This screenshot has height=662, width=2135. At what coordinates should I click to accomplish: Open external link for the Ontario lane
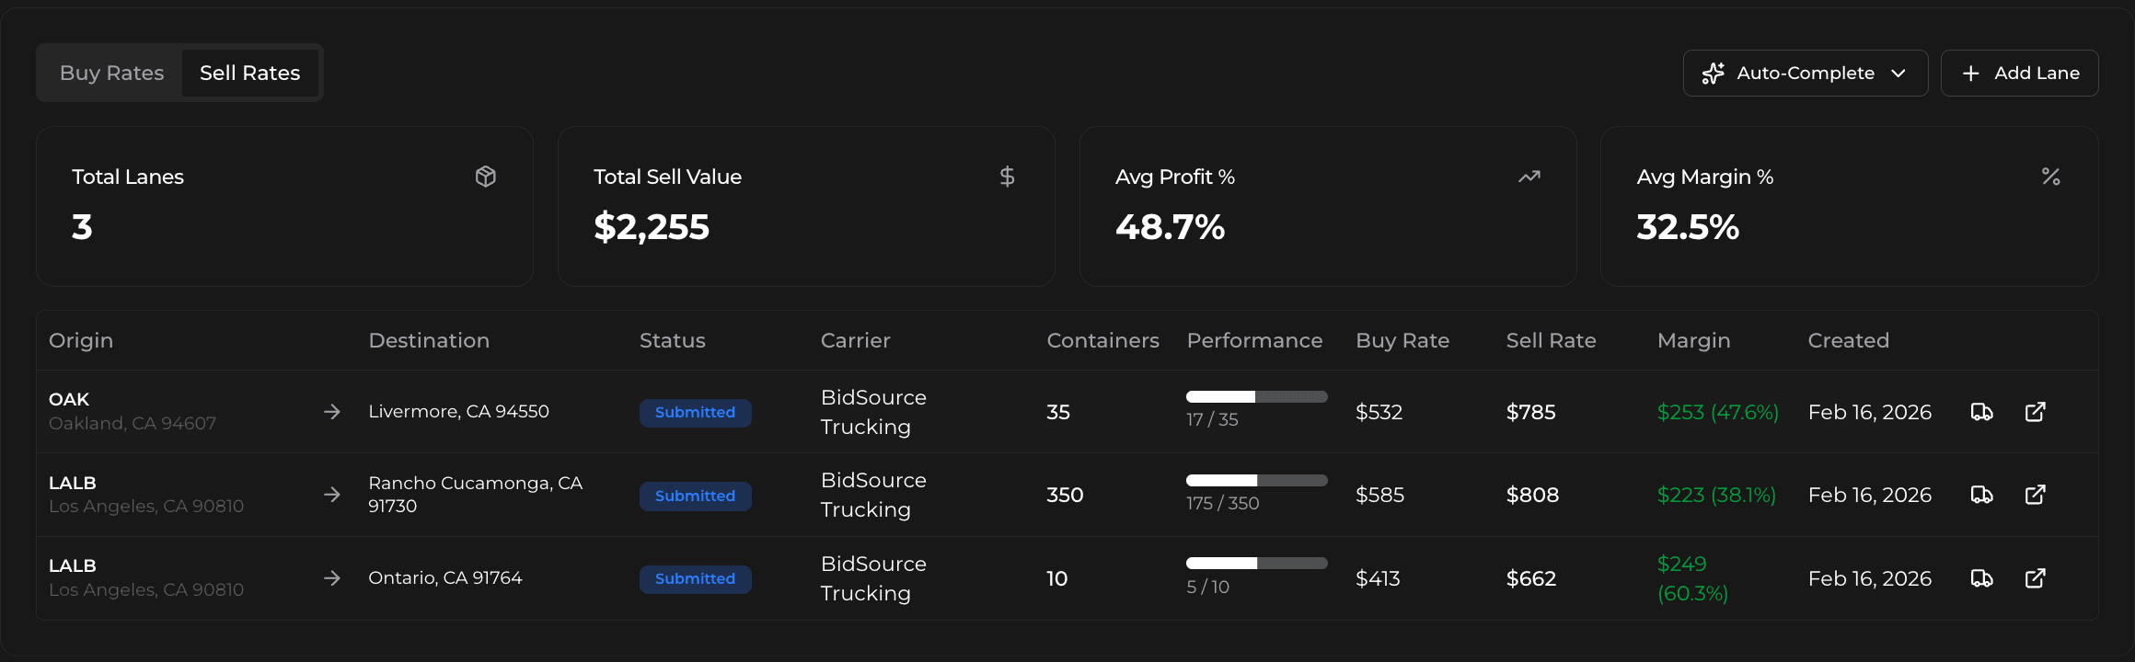point(2036,578)
